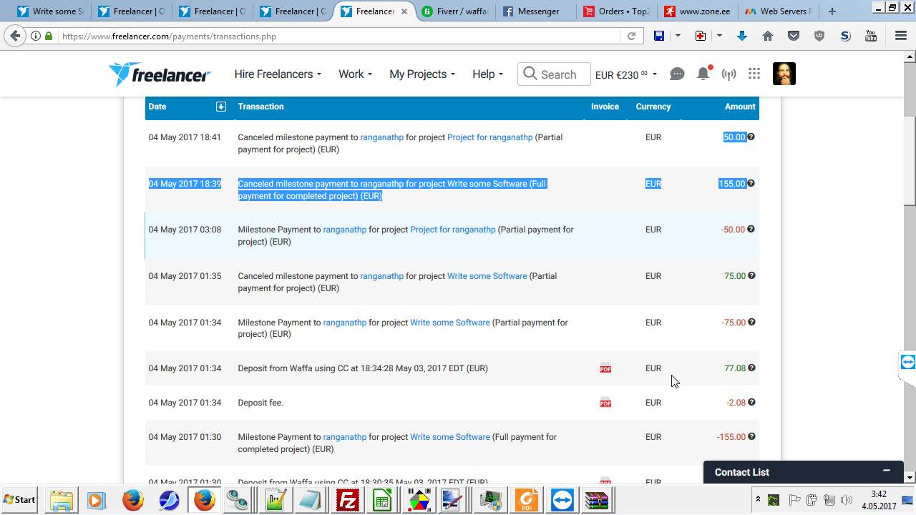The image size is (916, 515).
Task: Click the Freelancer Search field
Action: point(554,74)
